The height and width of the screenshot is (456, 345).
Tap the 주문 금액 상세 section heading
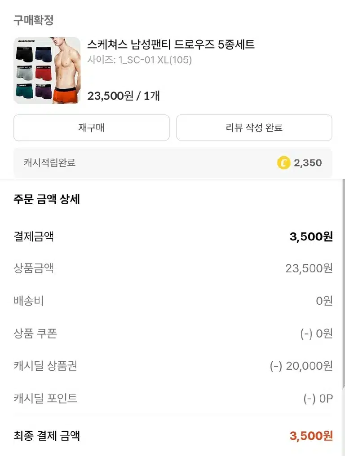point(47,199)
